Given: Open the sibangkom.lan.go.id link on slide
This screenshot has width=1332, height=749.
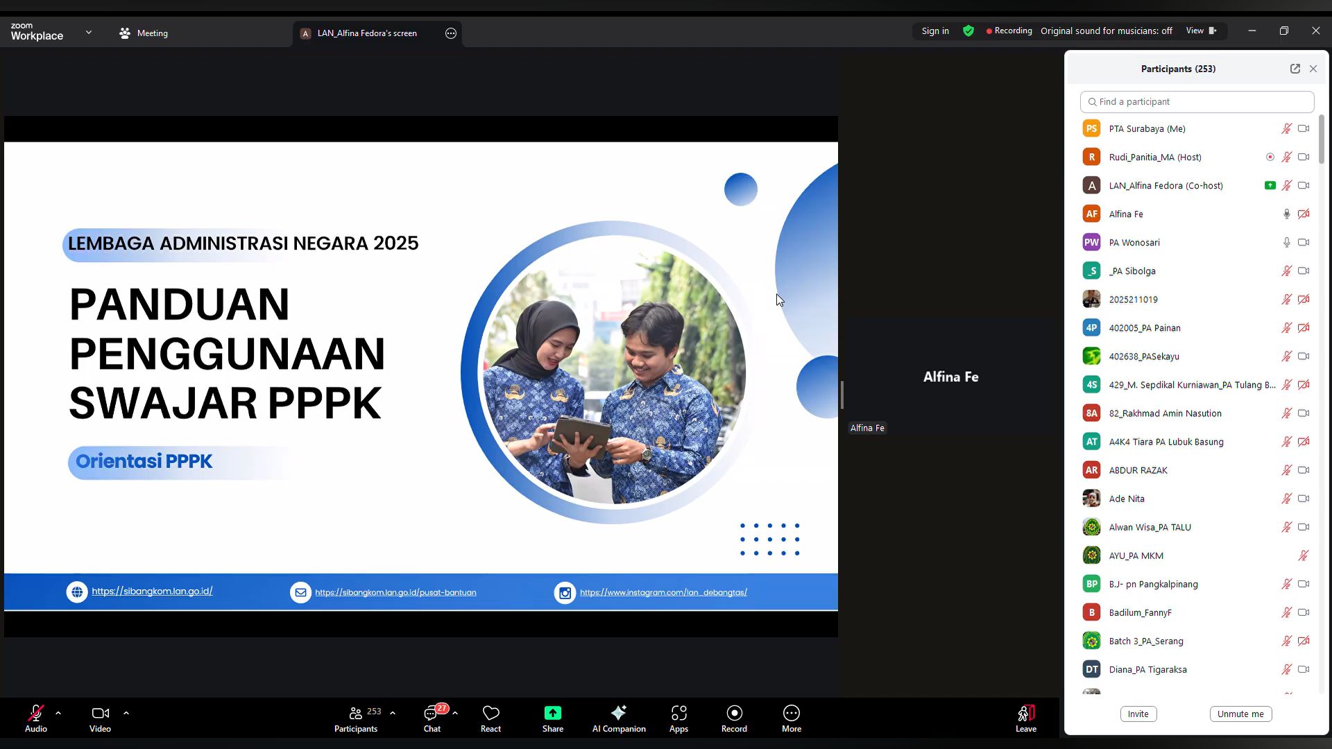Looking at the screenshot, I should [x=152, y=591].
